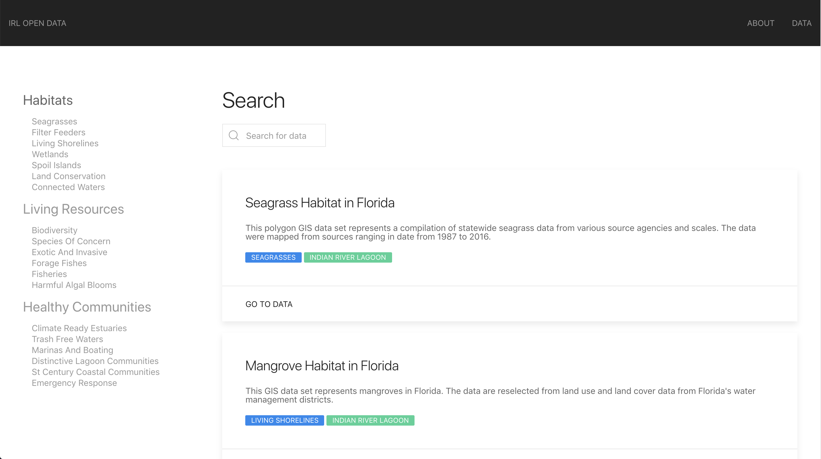Click Mangrove Habitat in Florida title
Image resolution: width=821 pixels, height=459 pixels.
[322, 366]
